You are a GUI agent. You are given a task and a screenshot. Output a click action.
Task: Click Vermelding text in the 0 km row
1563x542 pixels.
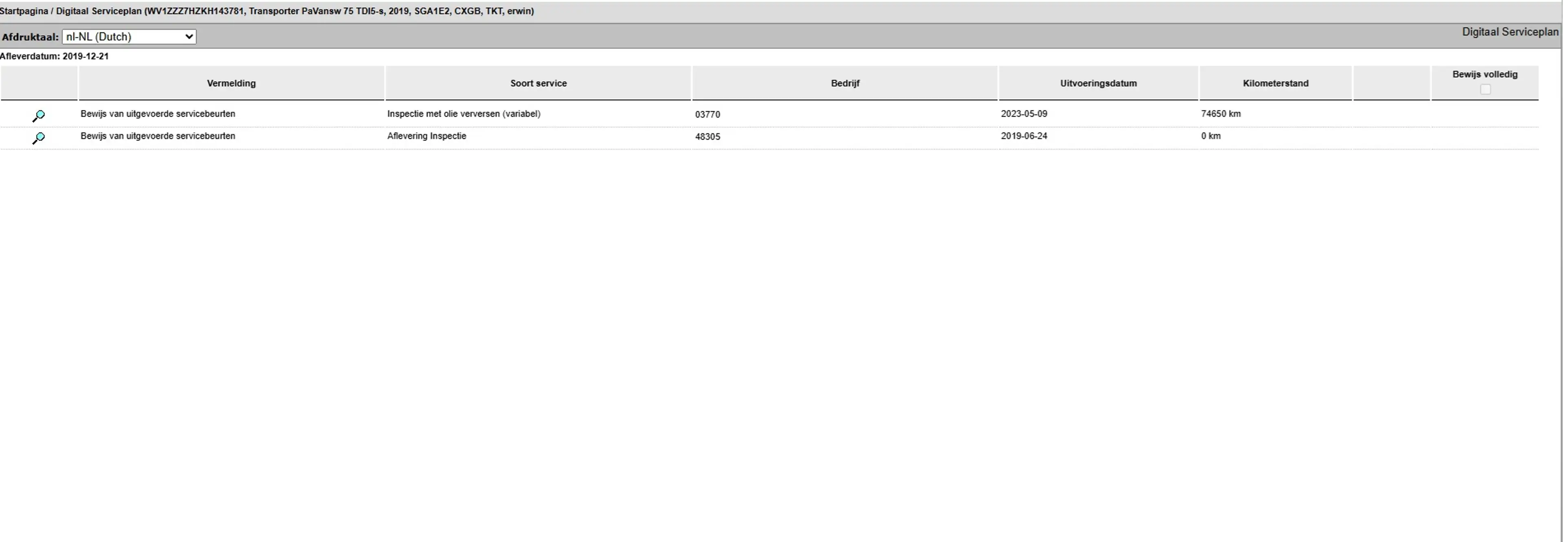pyautogui.click(x=158, y=136)
